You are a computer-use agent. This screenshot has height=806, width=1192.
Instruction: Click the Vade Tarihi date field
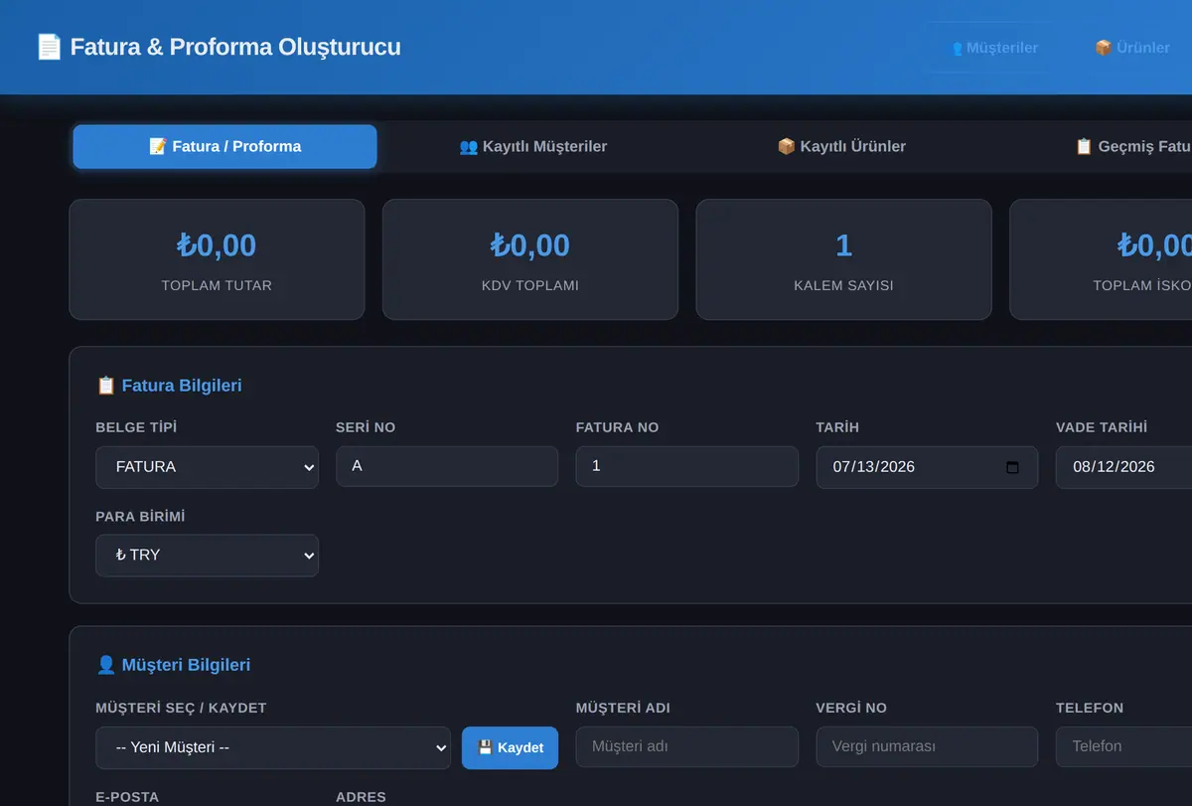(x=1123, y=467)
